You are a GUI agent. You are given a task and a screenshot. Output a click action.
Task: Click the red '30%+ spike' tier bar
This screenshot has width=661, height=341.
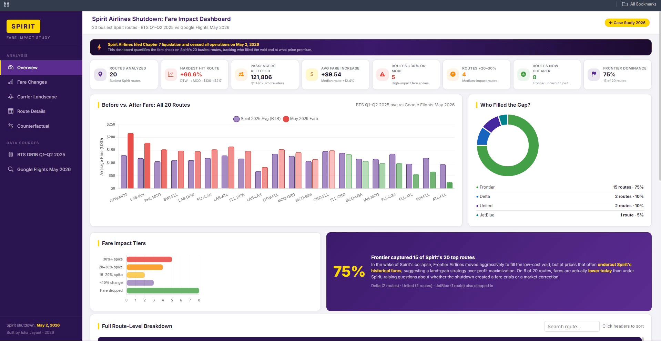[149, 259]
